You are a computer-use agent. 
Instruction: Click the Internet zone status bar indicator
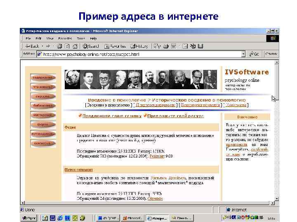(237, 210)
